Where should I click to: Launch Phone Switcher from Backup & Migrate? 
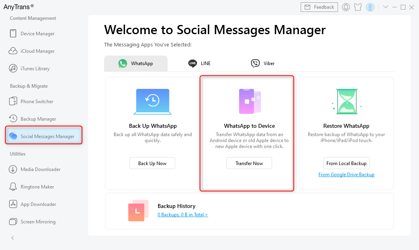click(x=36, y=101)
